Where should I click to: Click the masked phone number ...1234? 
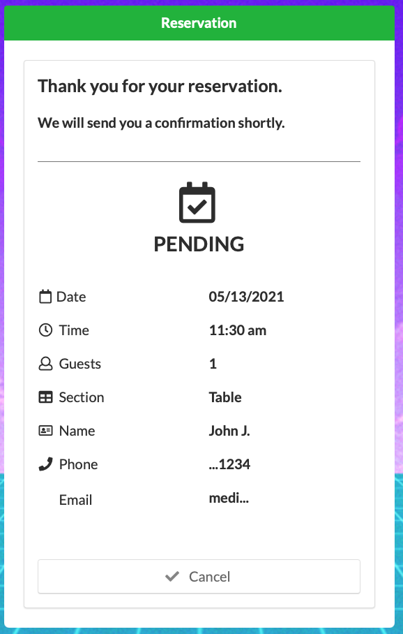229,464
